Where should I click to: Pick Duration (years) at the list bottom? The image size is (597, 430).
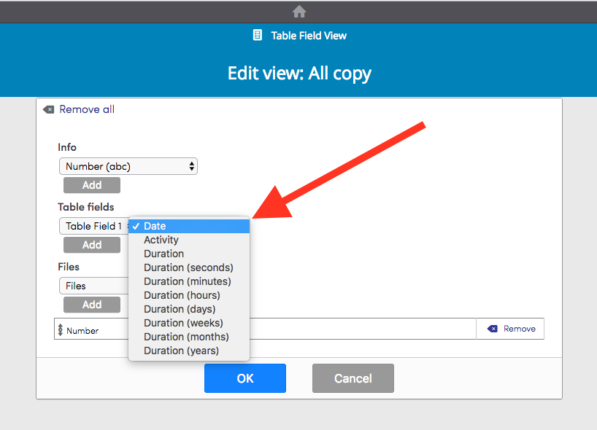point(181,351)
